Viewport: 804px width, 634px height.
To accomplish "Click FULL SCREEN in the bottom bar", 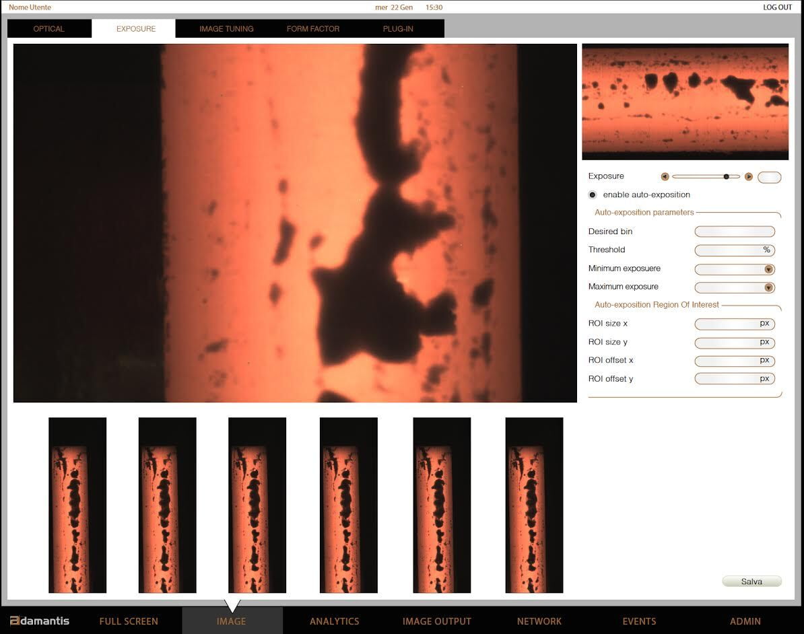I will click(x=129, y=621).
